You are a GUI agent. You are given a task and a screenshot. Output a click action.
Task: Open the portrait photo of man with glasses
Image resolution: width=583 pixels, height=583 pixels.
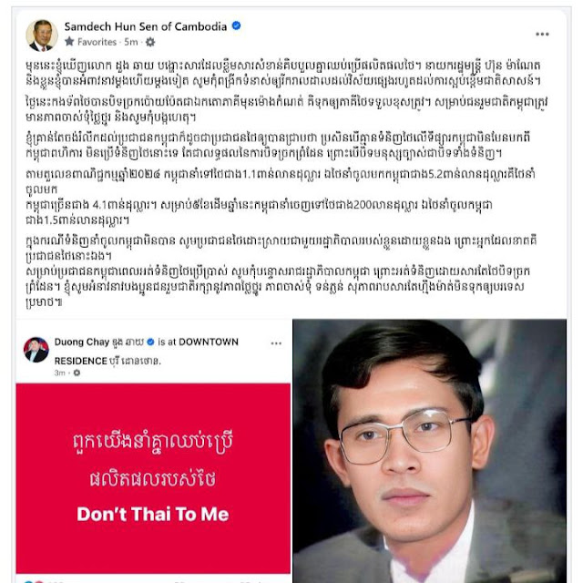pyautogui.click(x=429, y=451)
